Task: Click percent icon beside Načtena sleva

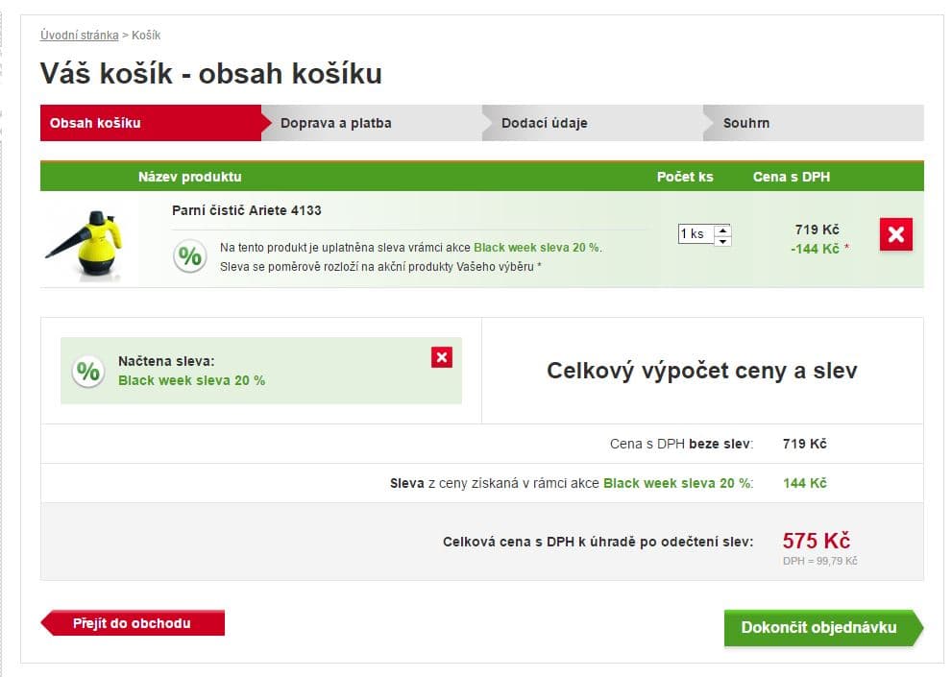Action: pos(88,371)
